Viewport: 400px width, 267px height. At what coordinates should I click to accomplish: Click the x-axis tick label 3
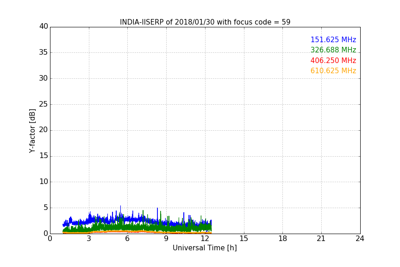point(89,239)
